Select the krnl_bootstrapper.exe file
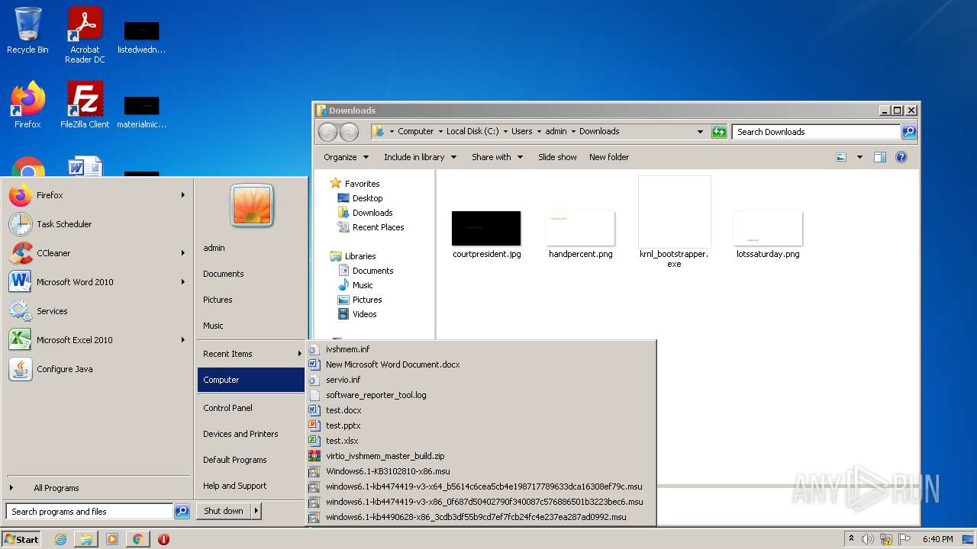 pos(674,222)
